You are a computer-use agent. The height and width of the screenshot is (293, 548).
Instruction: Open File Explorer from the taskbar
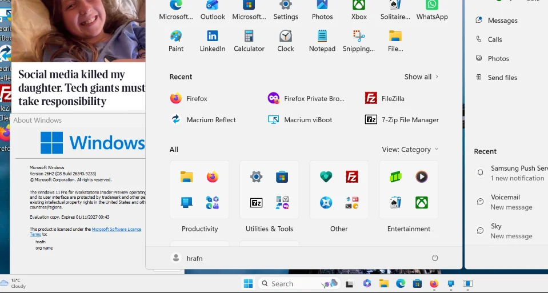pos(384,283)
